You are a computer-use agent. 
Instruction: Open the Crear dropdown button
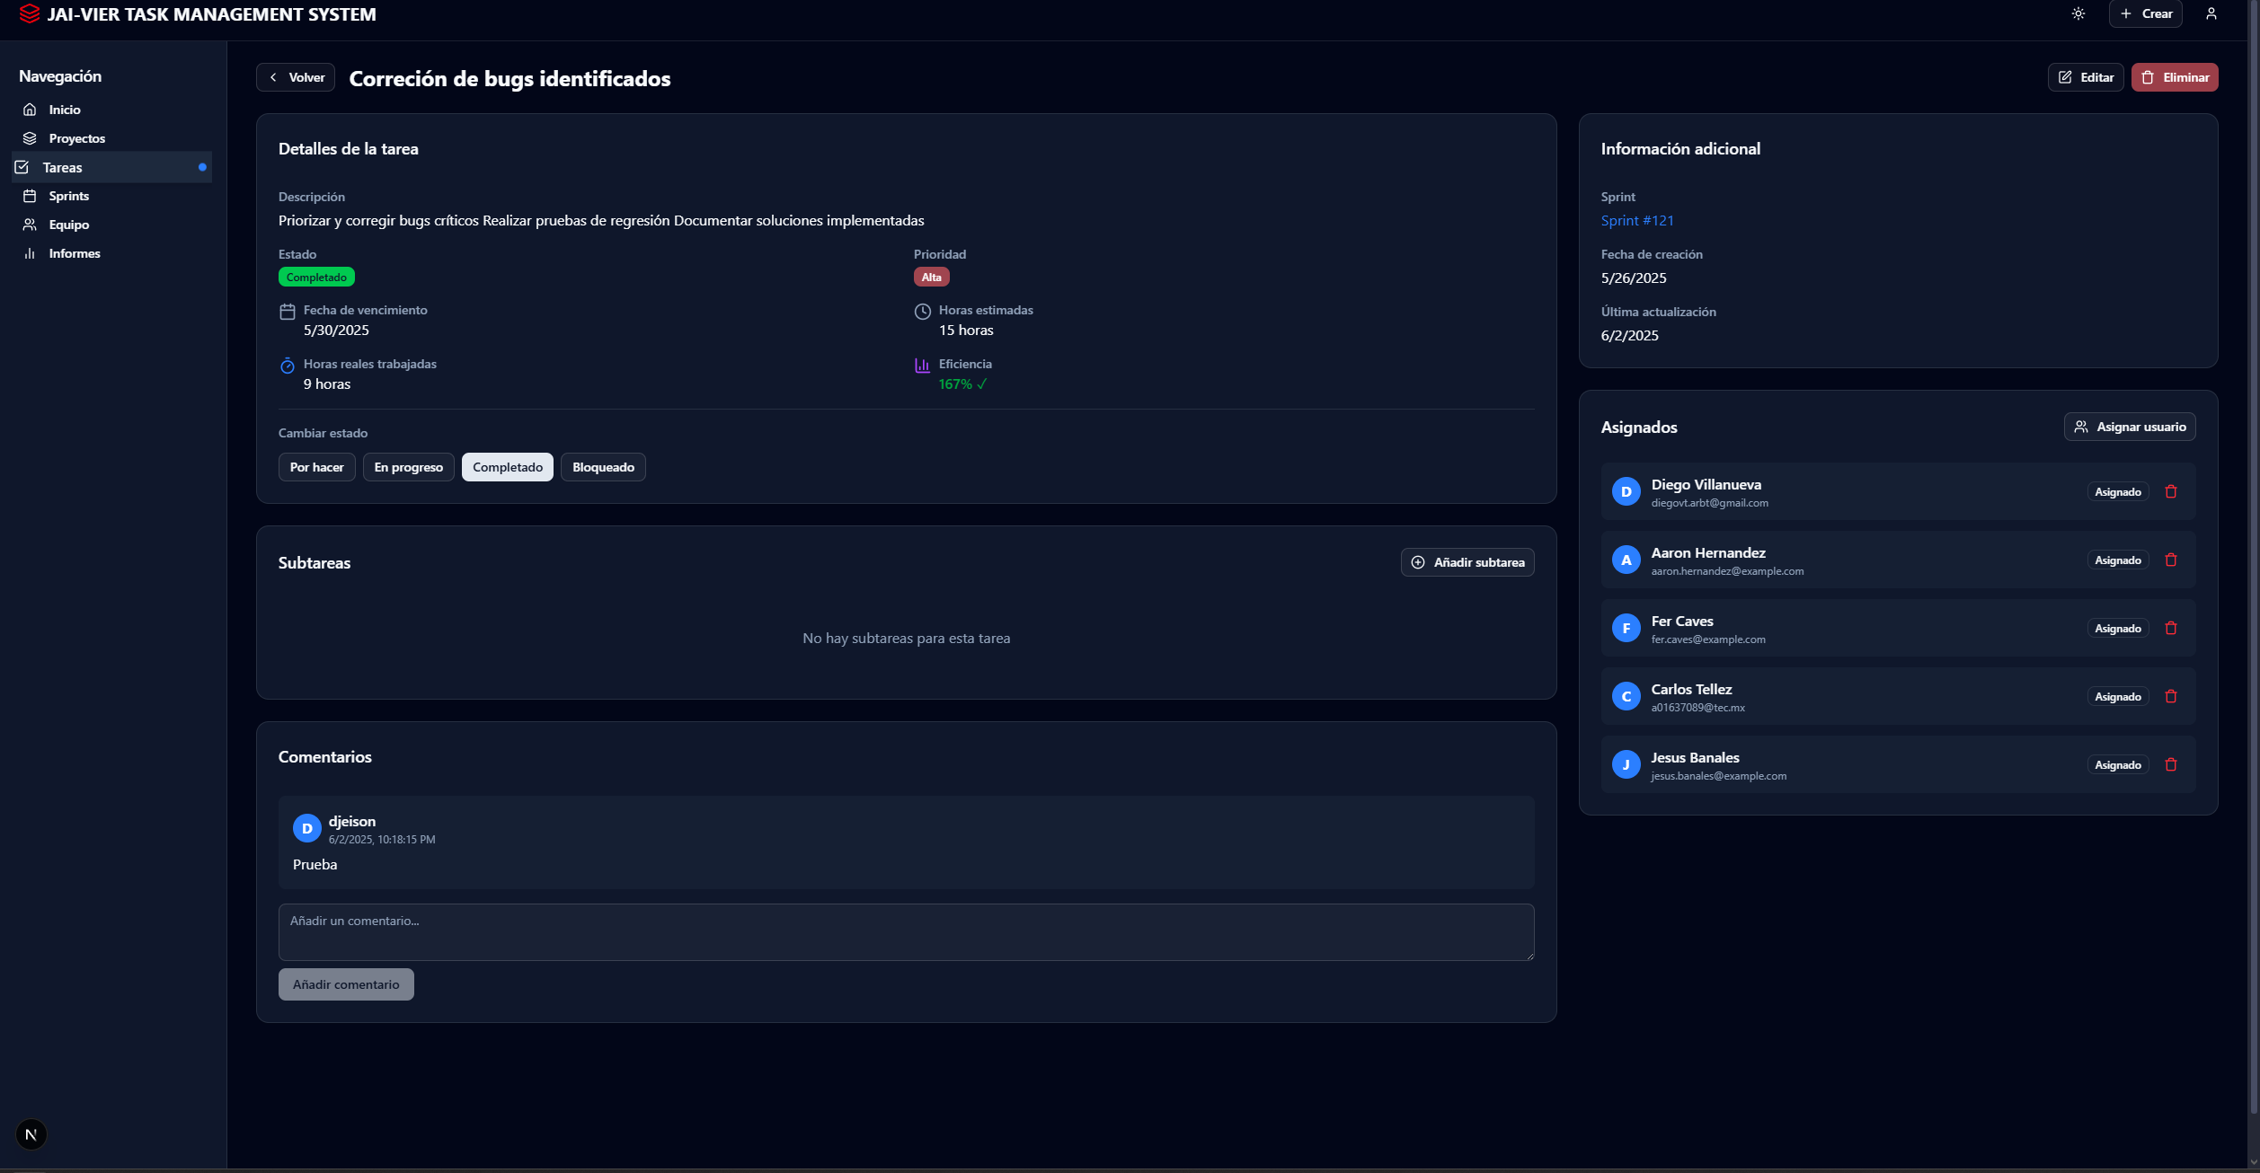[x=2145, y=13]
